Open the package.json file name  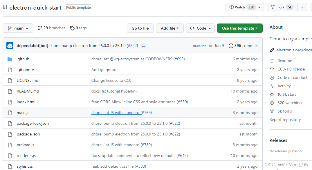(x=28, y=134)
